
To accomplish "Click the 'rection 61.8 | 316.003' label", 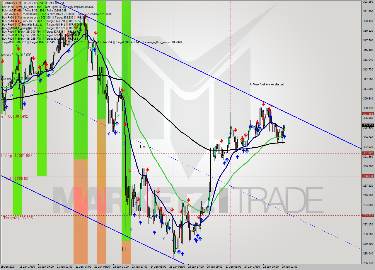I will point(16,55).
